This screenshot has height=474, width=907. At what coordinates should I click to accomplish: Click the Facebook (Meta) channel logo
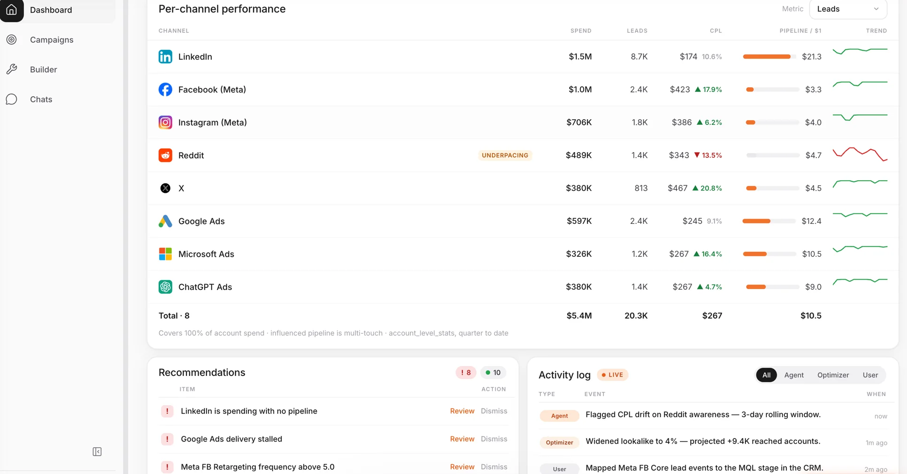[x=165, y=90]
